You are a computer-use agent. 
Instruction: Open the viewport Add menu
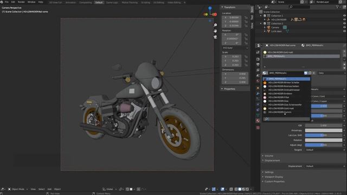(49, 189)
